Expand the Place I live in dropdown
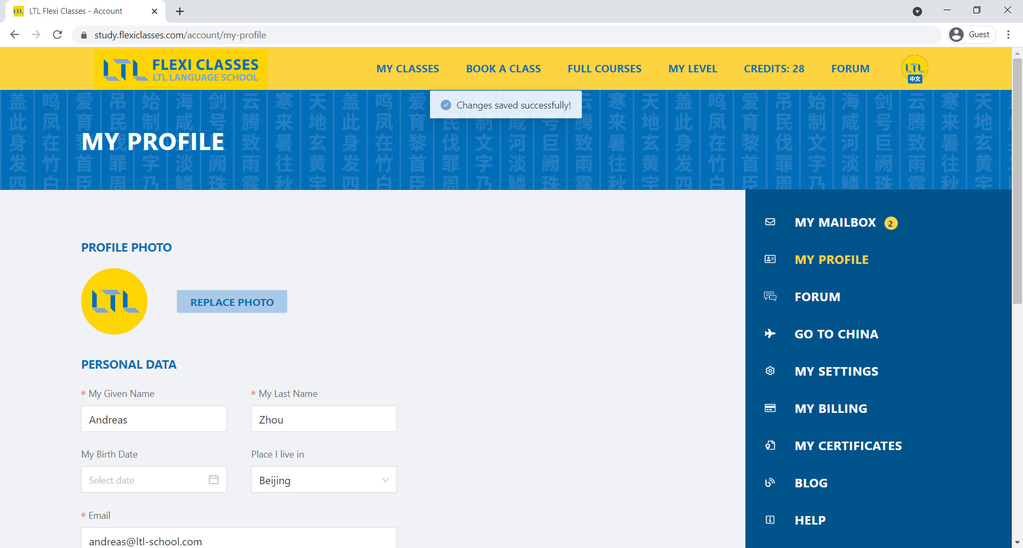The image size is (1023, 548). coord(324,479)
